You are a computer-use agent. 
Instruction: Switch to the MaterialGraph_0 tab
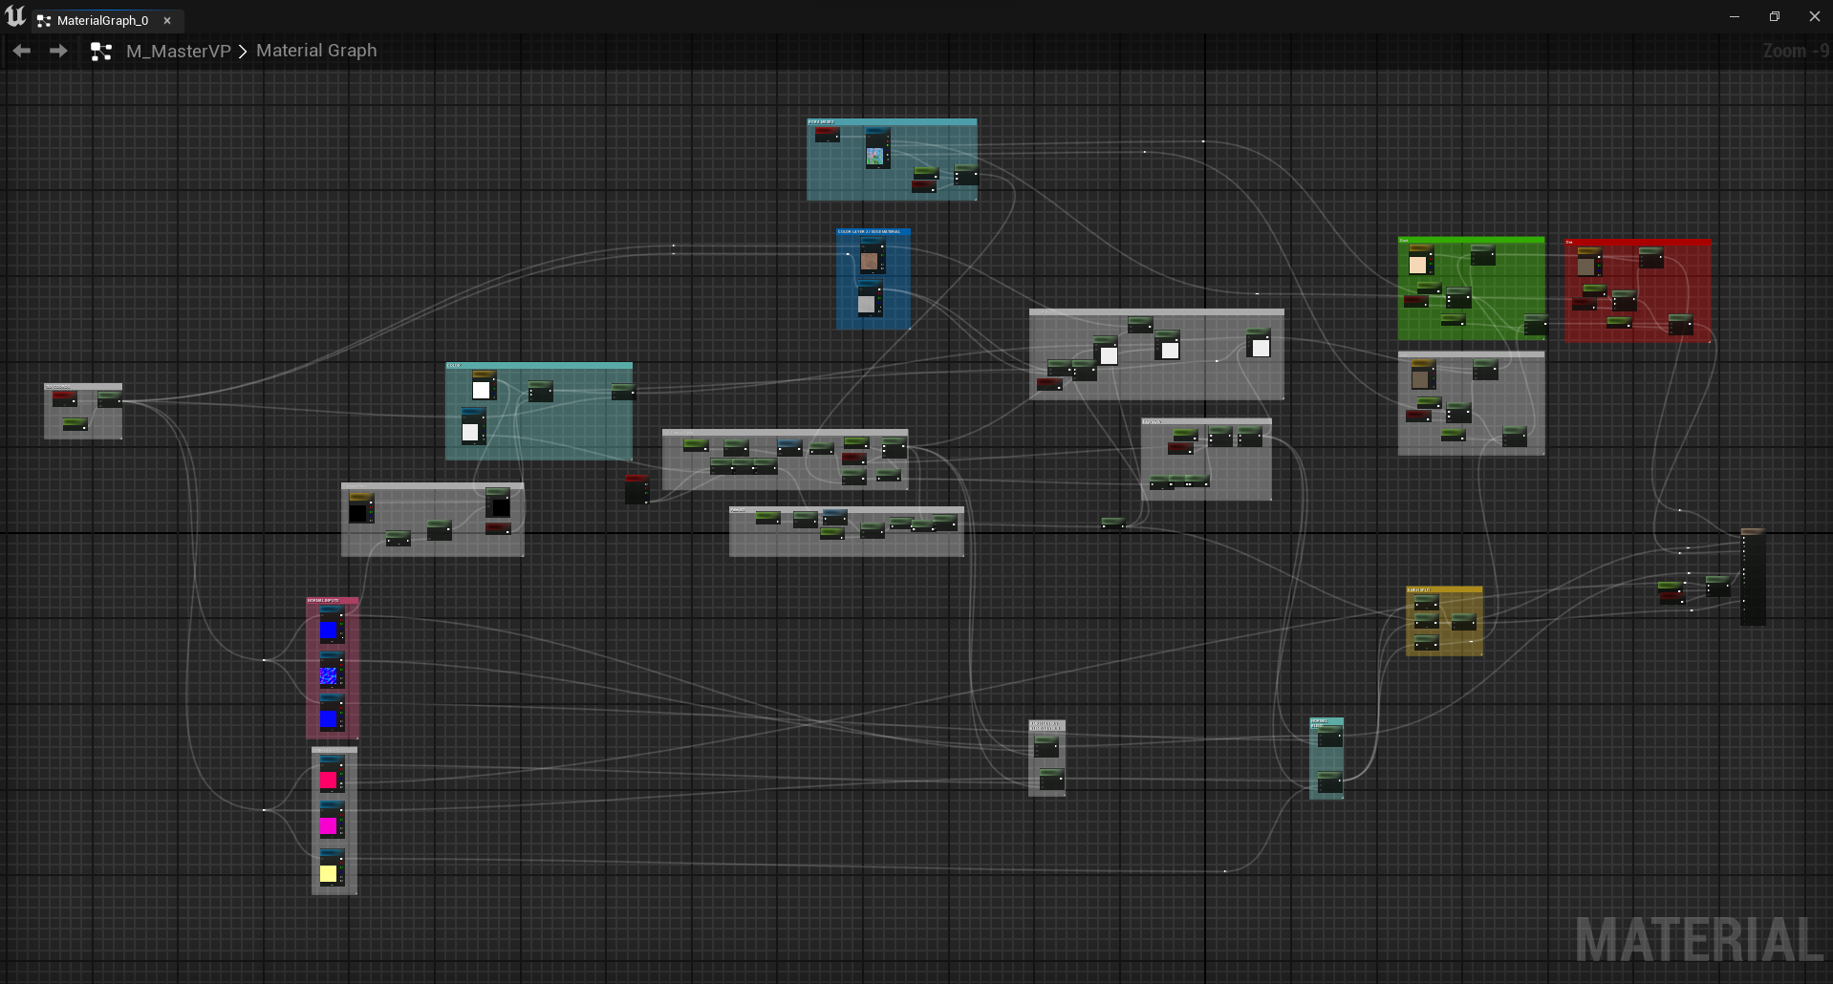click(x=102, y=20)
